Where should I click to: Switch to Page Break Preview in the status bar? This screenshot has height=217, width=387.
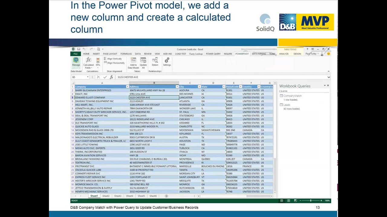295,201
